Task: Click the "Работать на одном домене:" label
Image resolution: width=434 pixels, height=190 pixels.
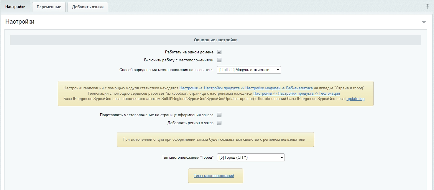Action: [x=190, y=52]
